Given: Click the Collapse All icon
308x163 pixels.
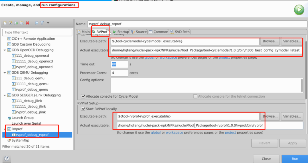Looking at the screenshot, I should [37, 23].
